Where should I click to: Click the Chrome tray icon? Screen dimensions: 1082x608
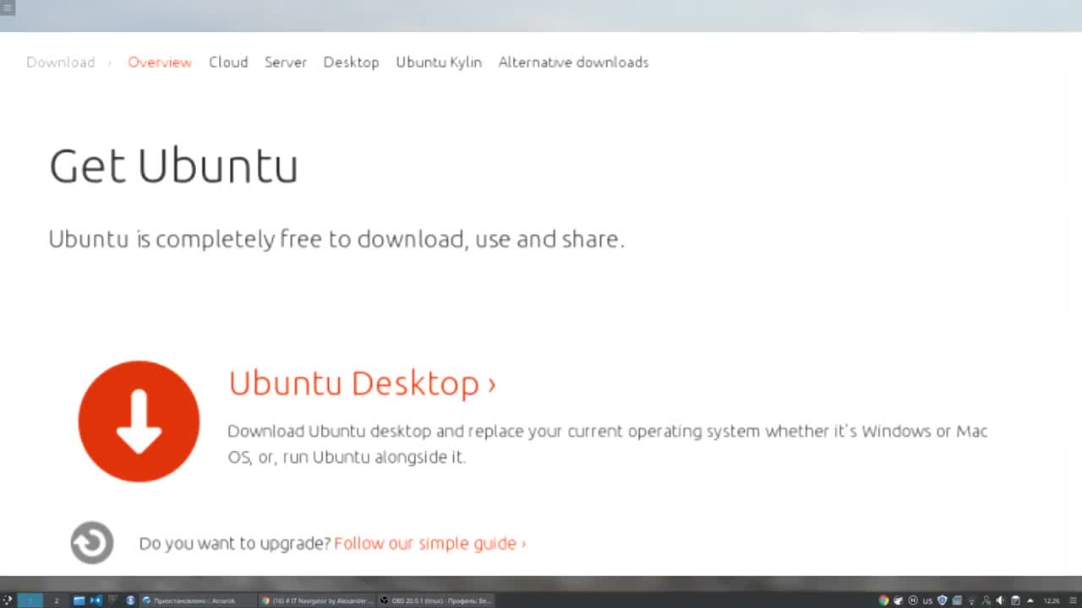pyautogui.click(x=884, y=600)
